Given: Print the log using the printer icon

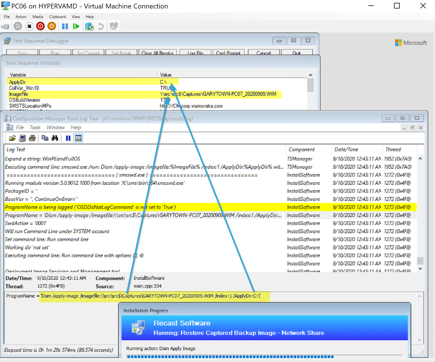Looking at the screenshot, I should pos(32,138).
